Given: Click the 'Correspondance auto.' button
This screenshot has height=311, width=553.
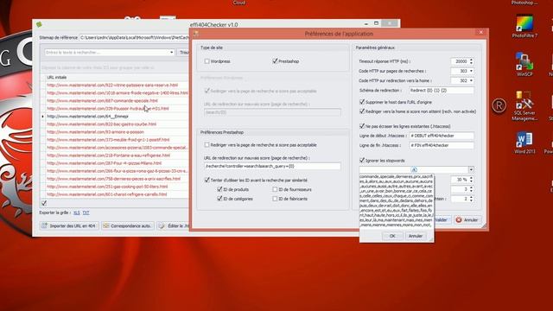Looking at the screenshot, I should (x=128, y=225).
